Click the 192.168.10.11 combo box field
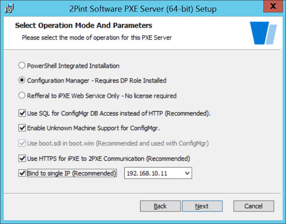 coord(158,173)
